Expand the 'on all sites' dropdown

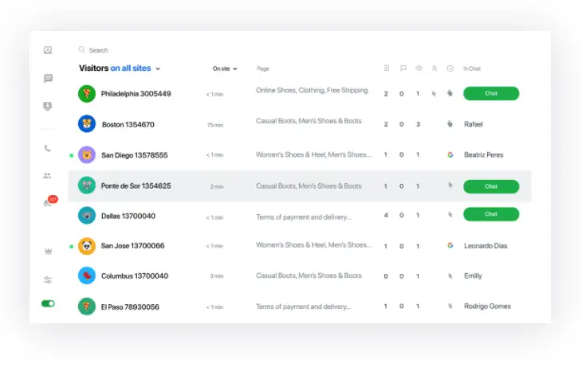pyautogui.click(x=135, y=68)
